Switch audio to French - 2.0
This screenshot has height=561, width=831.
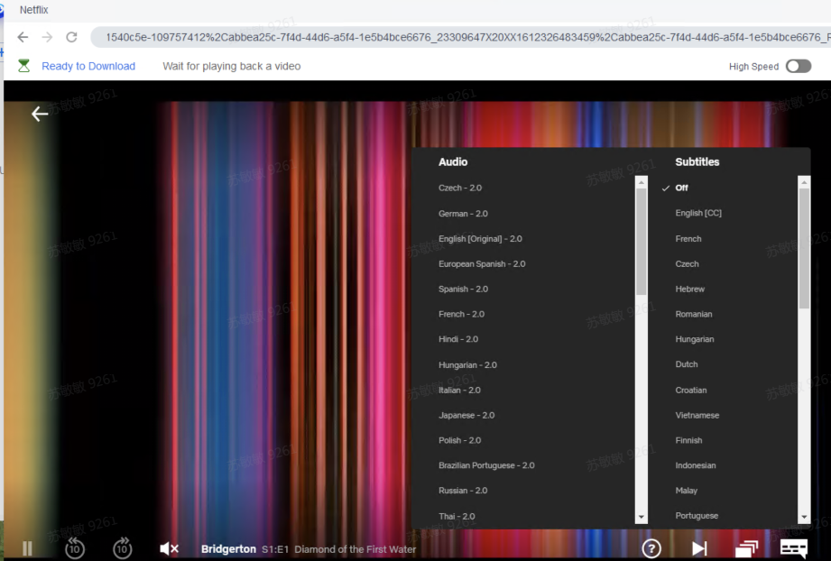(461, 314)
